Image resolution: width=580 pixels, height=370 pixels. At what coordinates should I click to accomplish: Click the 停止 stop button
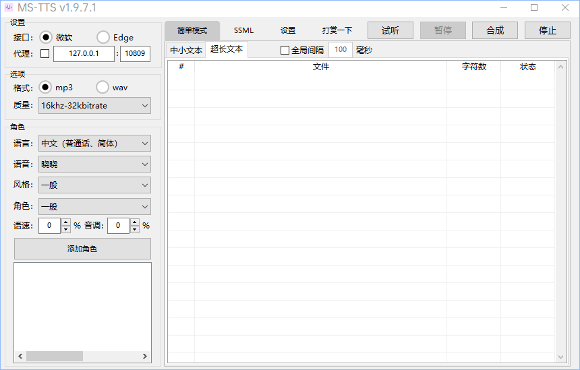pyautogui.click(x=548, y=30)
